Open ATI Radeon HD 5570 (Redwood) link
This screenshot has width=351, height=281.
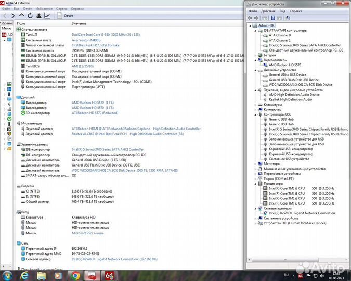pyautogui.click(x=95, y=113)
